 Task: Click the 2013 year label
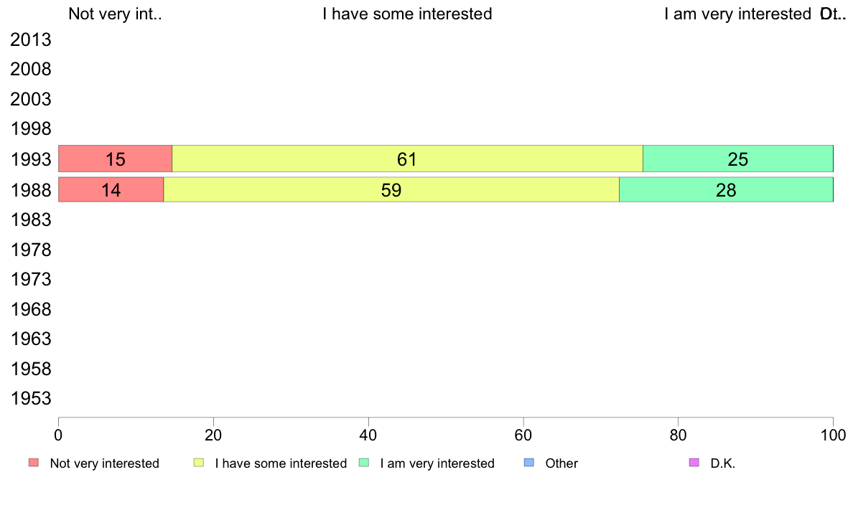coord(30,39)
